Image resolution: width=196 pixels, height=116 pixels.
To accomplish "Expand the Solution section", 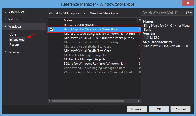I will click(x=5, y=19).
